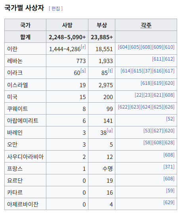This screenshot has width=191, height=218.
Task: Click the 각주 column header
Action: click(x=146, y=25)
